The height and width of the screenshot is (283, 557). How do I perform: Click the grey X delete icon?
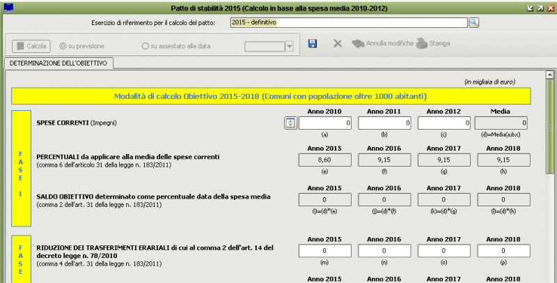pyautogui.click(x=338, y=44)
